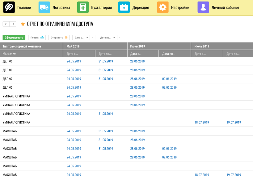Image resolution: width=253 pixels, height=180 pixels.
Task: Open 09.06.2019 in the third ДЕЛКО row
Action: coord(169,79)
